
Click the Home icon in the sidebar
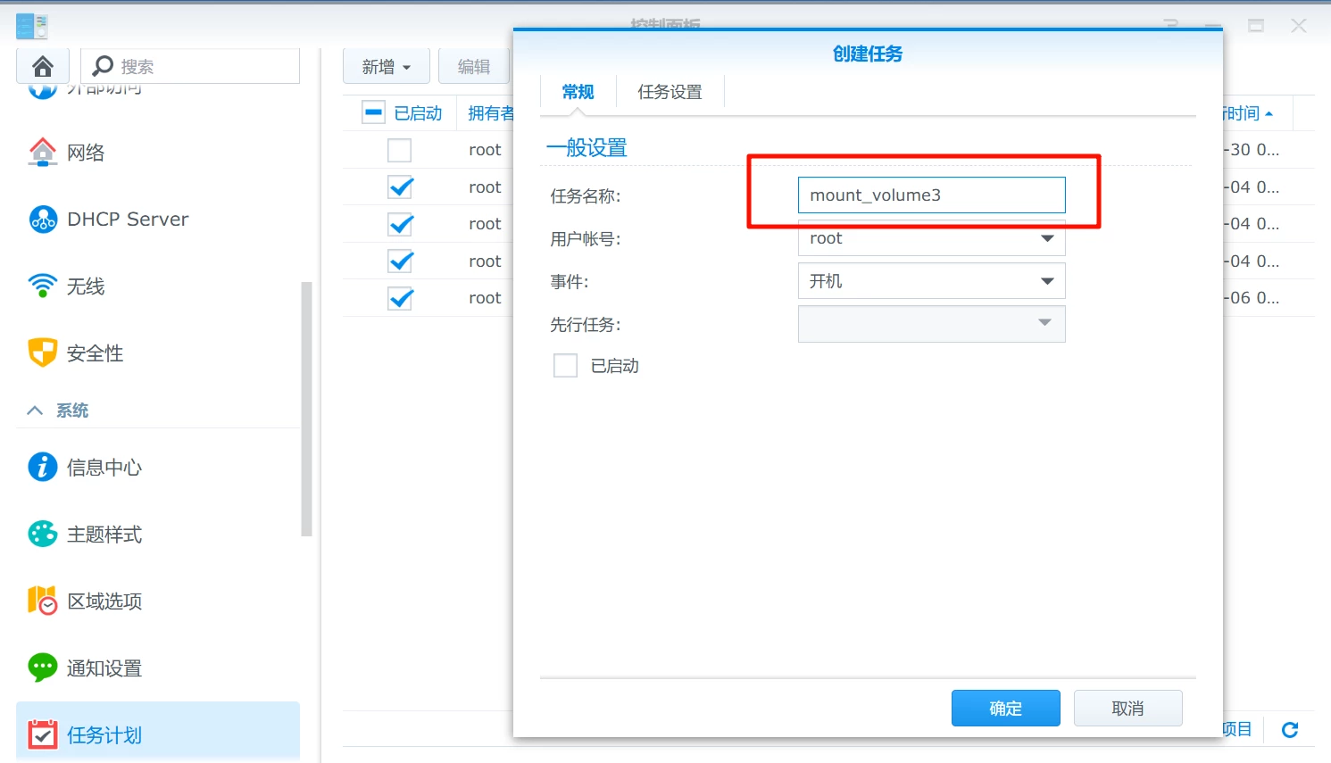tap(42, 67)
